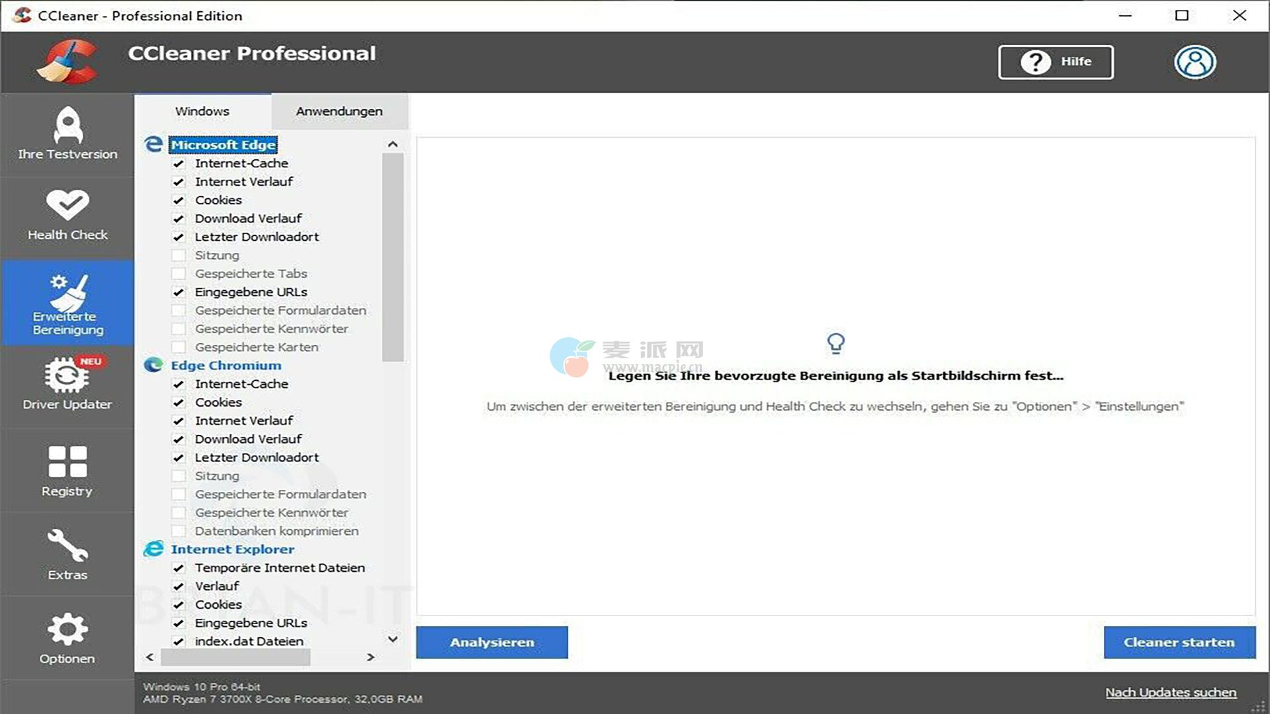Maximize the CCleaner window
1270x714 pixels.
click(x=1182, y=15)
